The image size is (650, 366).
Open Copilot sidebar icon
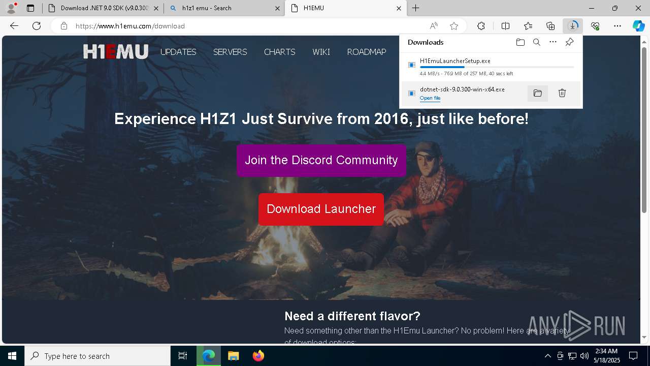click(x=638, y=26)
